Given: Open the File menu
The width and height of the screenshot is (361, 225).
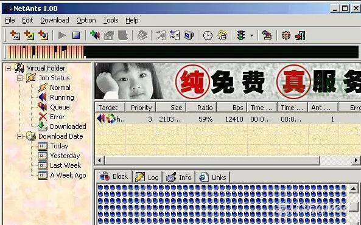Looking at the screenshot, I should [x=10, y=20].
